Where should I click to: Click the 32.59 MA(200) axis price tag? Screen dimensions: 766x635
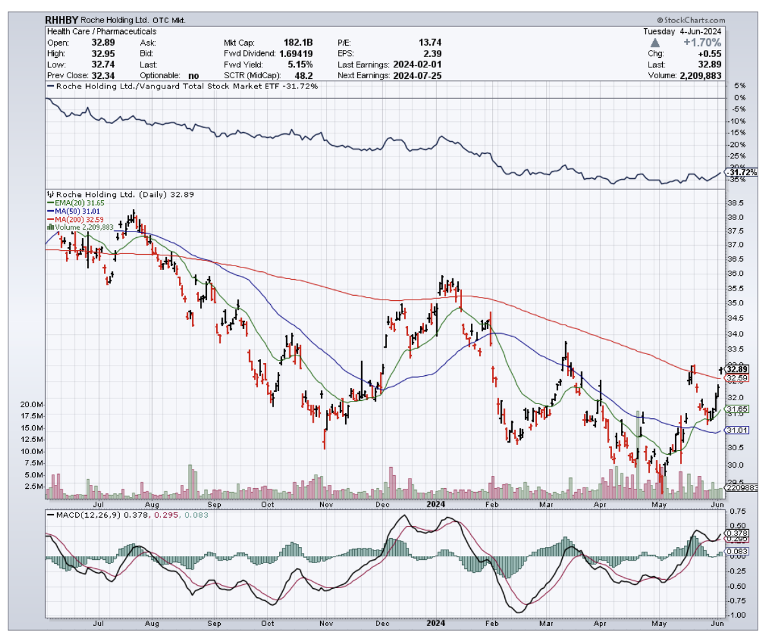(x=738, y=378)
